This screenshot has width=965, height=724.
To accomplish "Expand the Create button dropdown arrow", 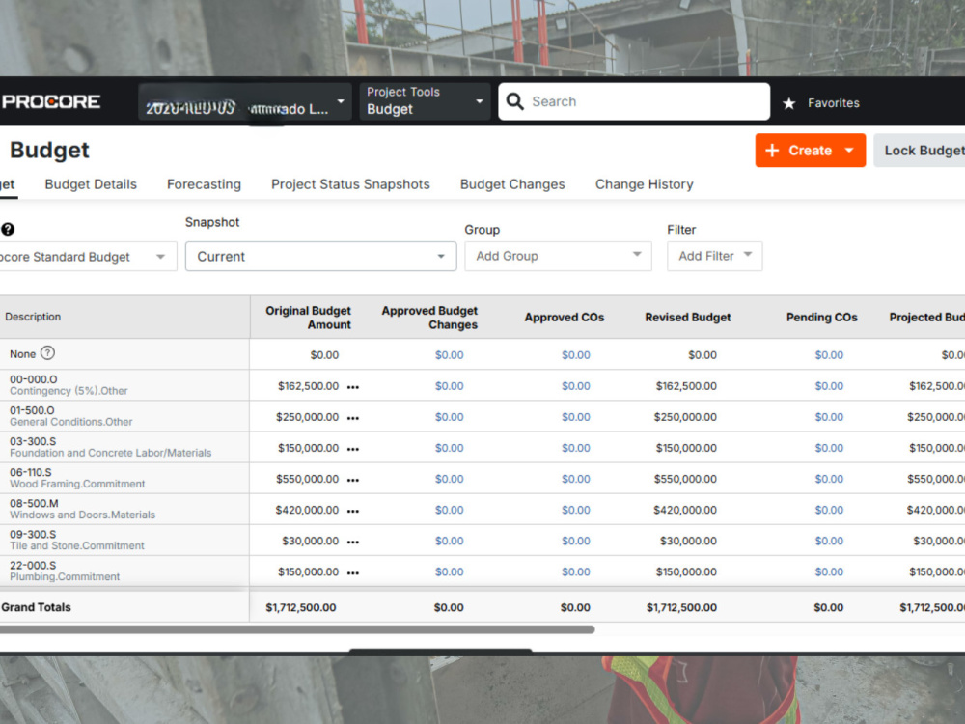I will [x=849, y=151].
